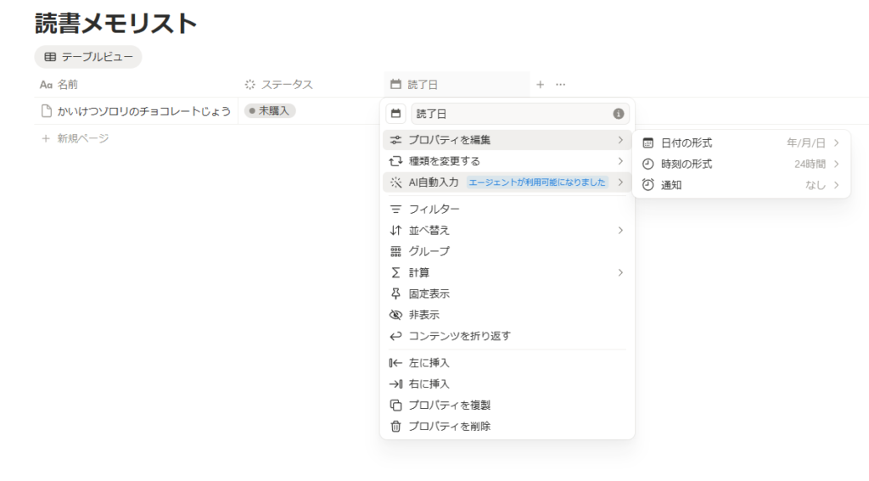The height and width of the screenshot is (481, 869).
Task: Click the sigma icon for 計算
Action: 395,272
